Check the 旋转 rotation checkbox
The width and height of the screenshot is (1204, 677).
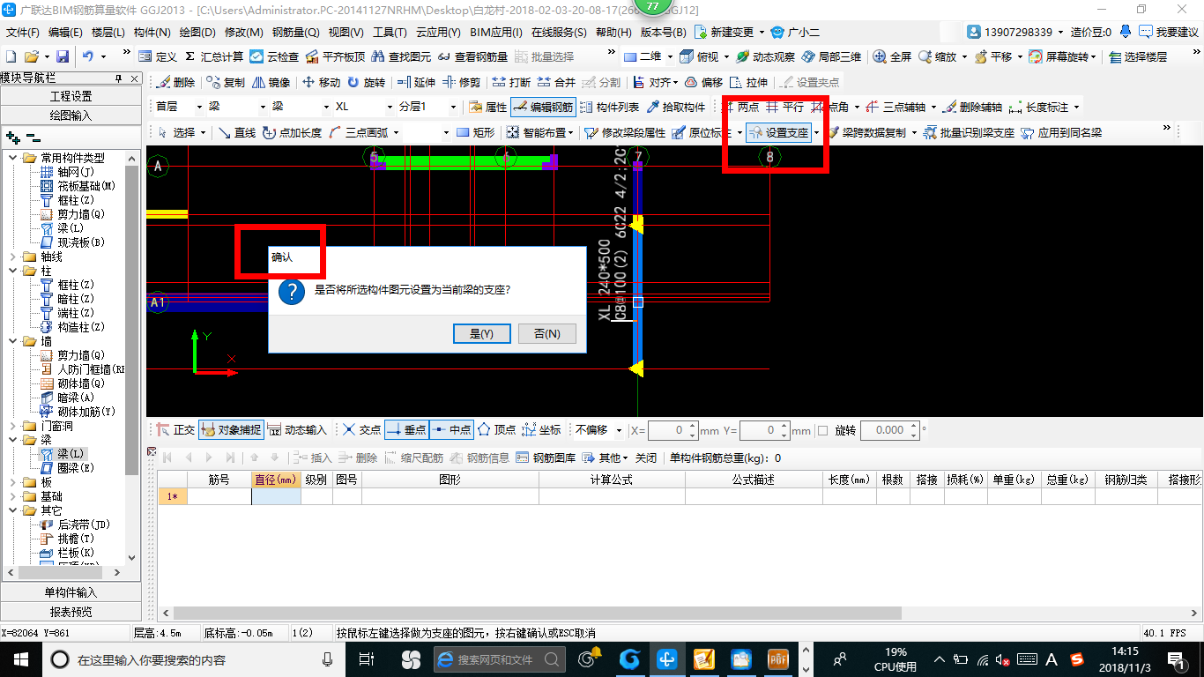[x=823, y=431]
